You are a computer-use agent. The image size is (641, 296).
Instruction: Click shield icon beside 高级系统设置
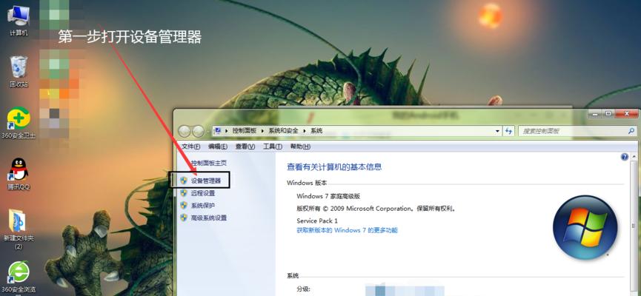[184, 218]
